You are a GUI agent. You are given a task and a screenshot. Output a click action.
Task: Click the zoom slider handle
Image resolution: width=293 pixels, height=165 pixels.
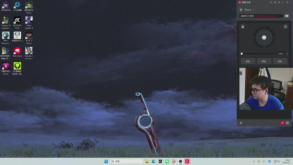pyautogui.click(x=242, y=54)
